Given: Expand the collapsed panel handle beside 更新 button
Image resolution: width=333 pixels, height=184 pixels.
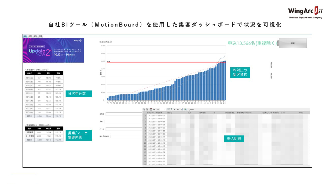Looking at the screenshot, I should tap(278, 43).
